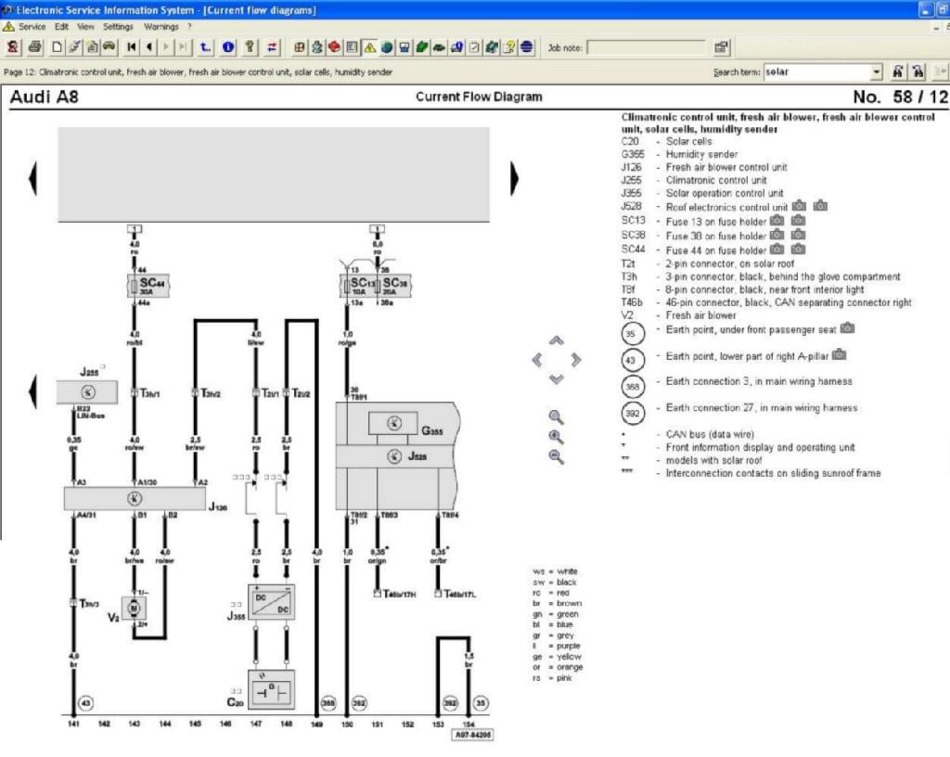Open the Search term dropdown arrow
Screen dimensions: 950x757
pyautogui.click(x=877, y=72)
